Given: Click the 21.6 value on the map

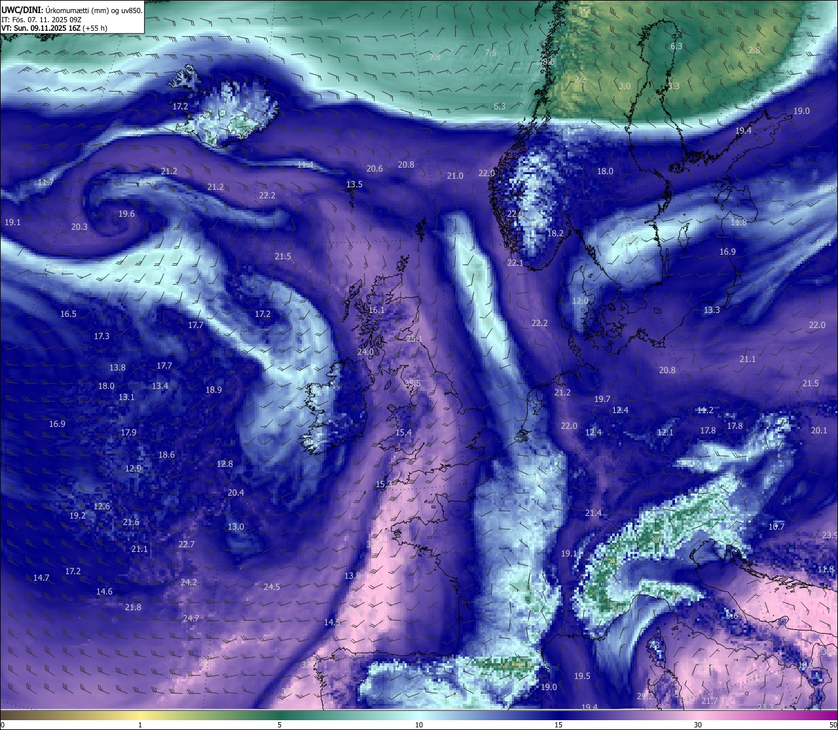Looking at the screenshot, I should tap(131, 522).
